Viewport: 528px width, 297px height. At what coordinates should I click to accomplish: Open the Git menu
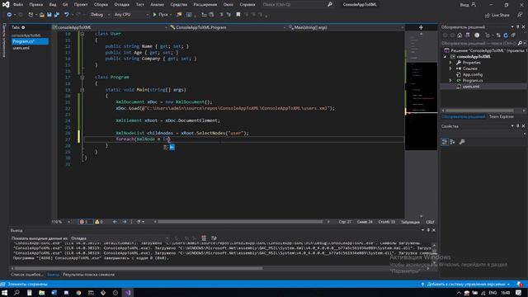[65, 4]
